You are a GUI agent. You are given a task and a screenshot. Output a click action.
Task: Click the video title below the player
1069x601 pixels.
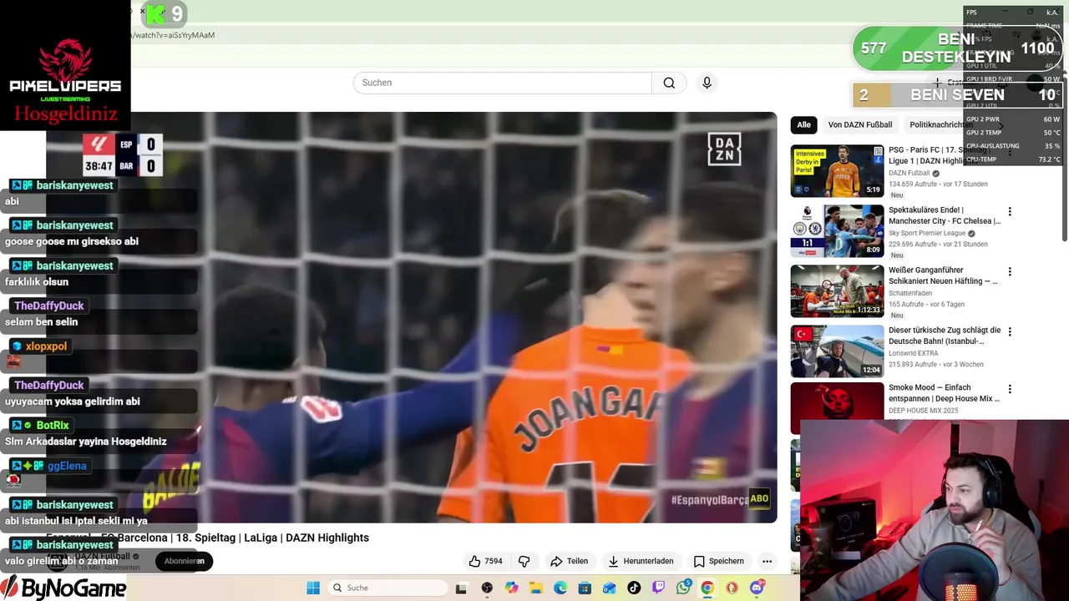tap(207, 538)
